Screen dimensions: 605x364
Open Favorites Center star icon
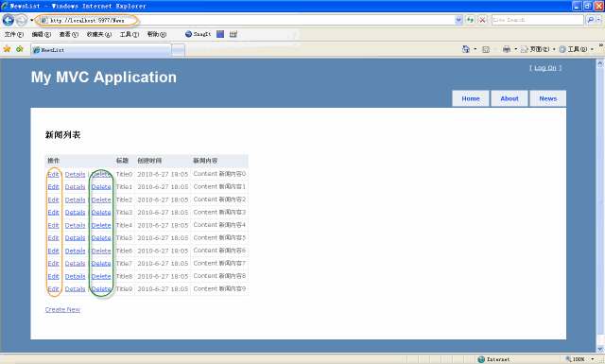[7, 49]
